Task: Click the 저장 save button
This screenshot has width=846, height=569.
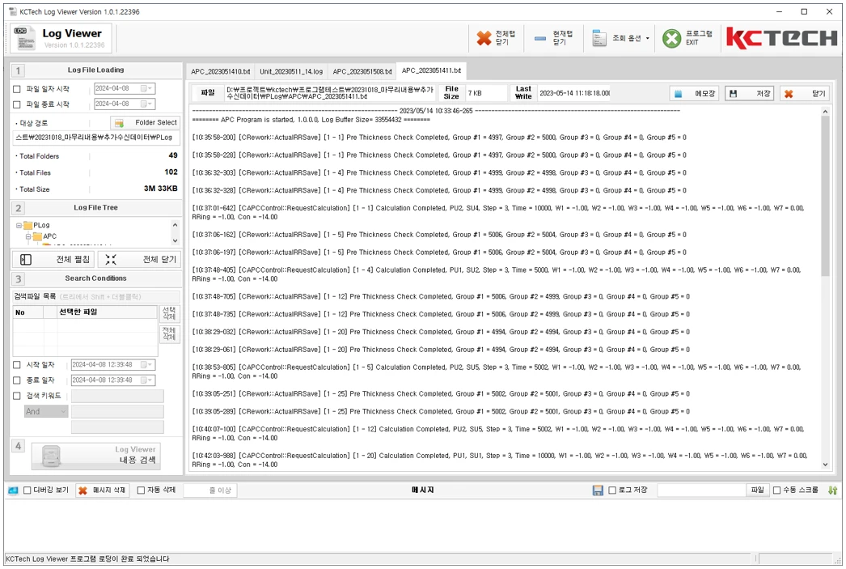Action: (749, 93)
